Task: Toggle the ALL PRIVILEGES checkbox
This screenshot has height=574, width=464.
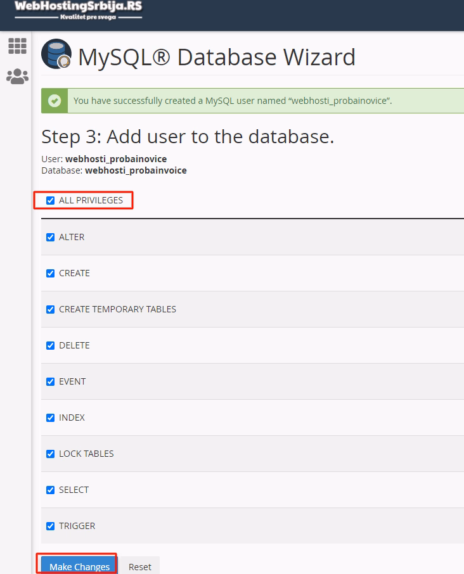Action: [51, 201]
